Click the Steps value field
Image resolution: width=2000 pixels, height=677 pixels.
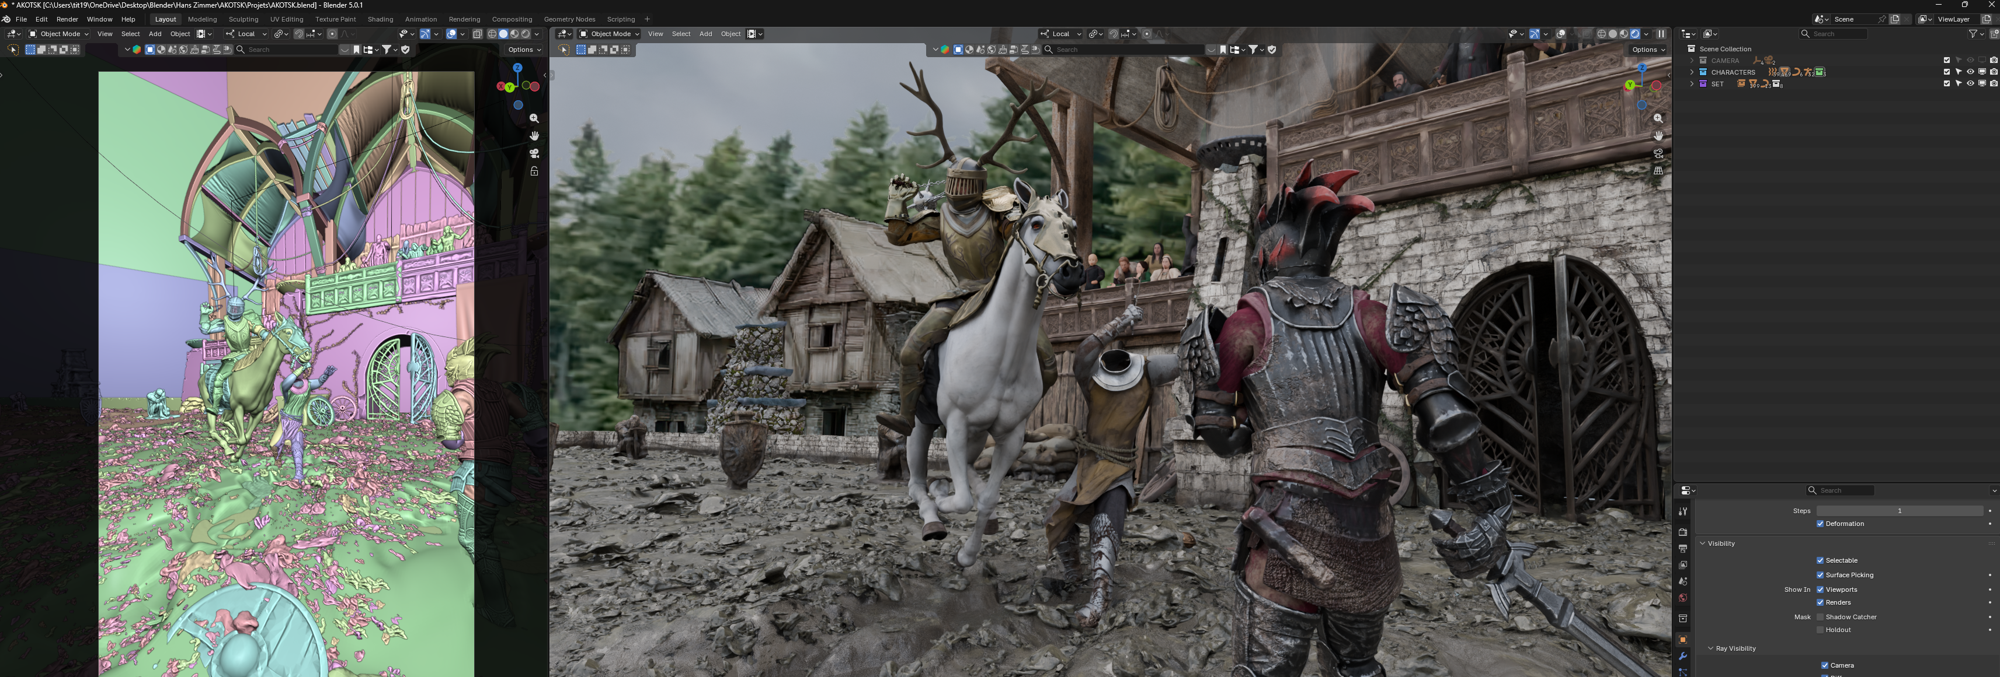click(x=1898, y=511)
